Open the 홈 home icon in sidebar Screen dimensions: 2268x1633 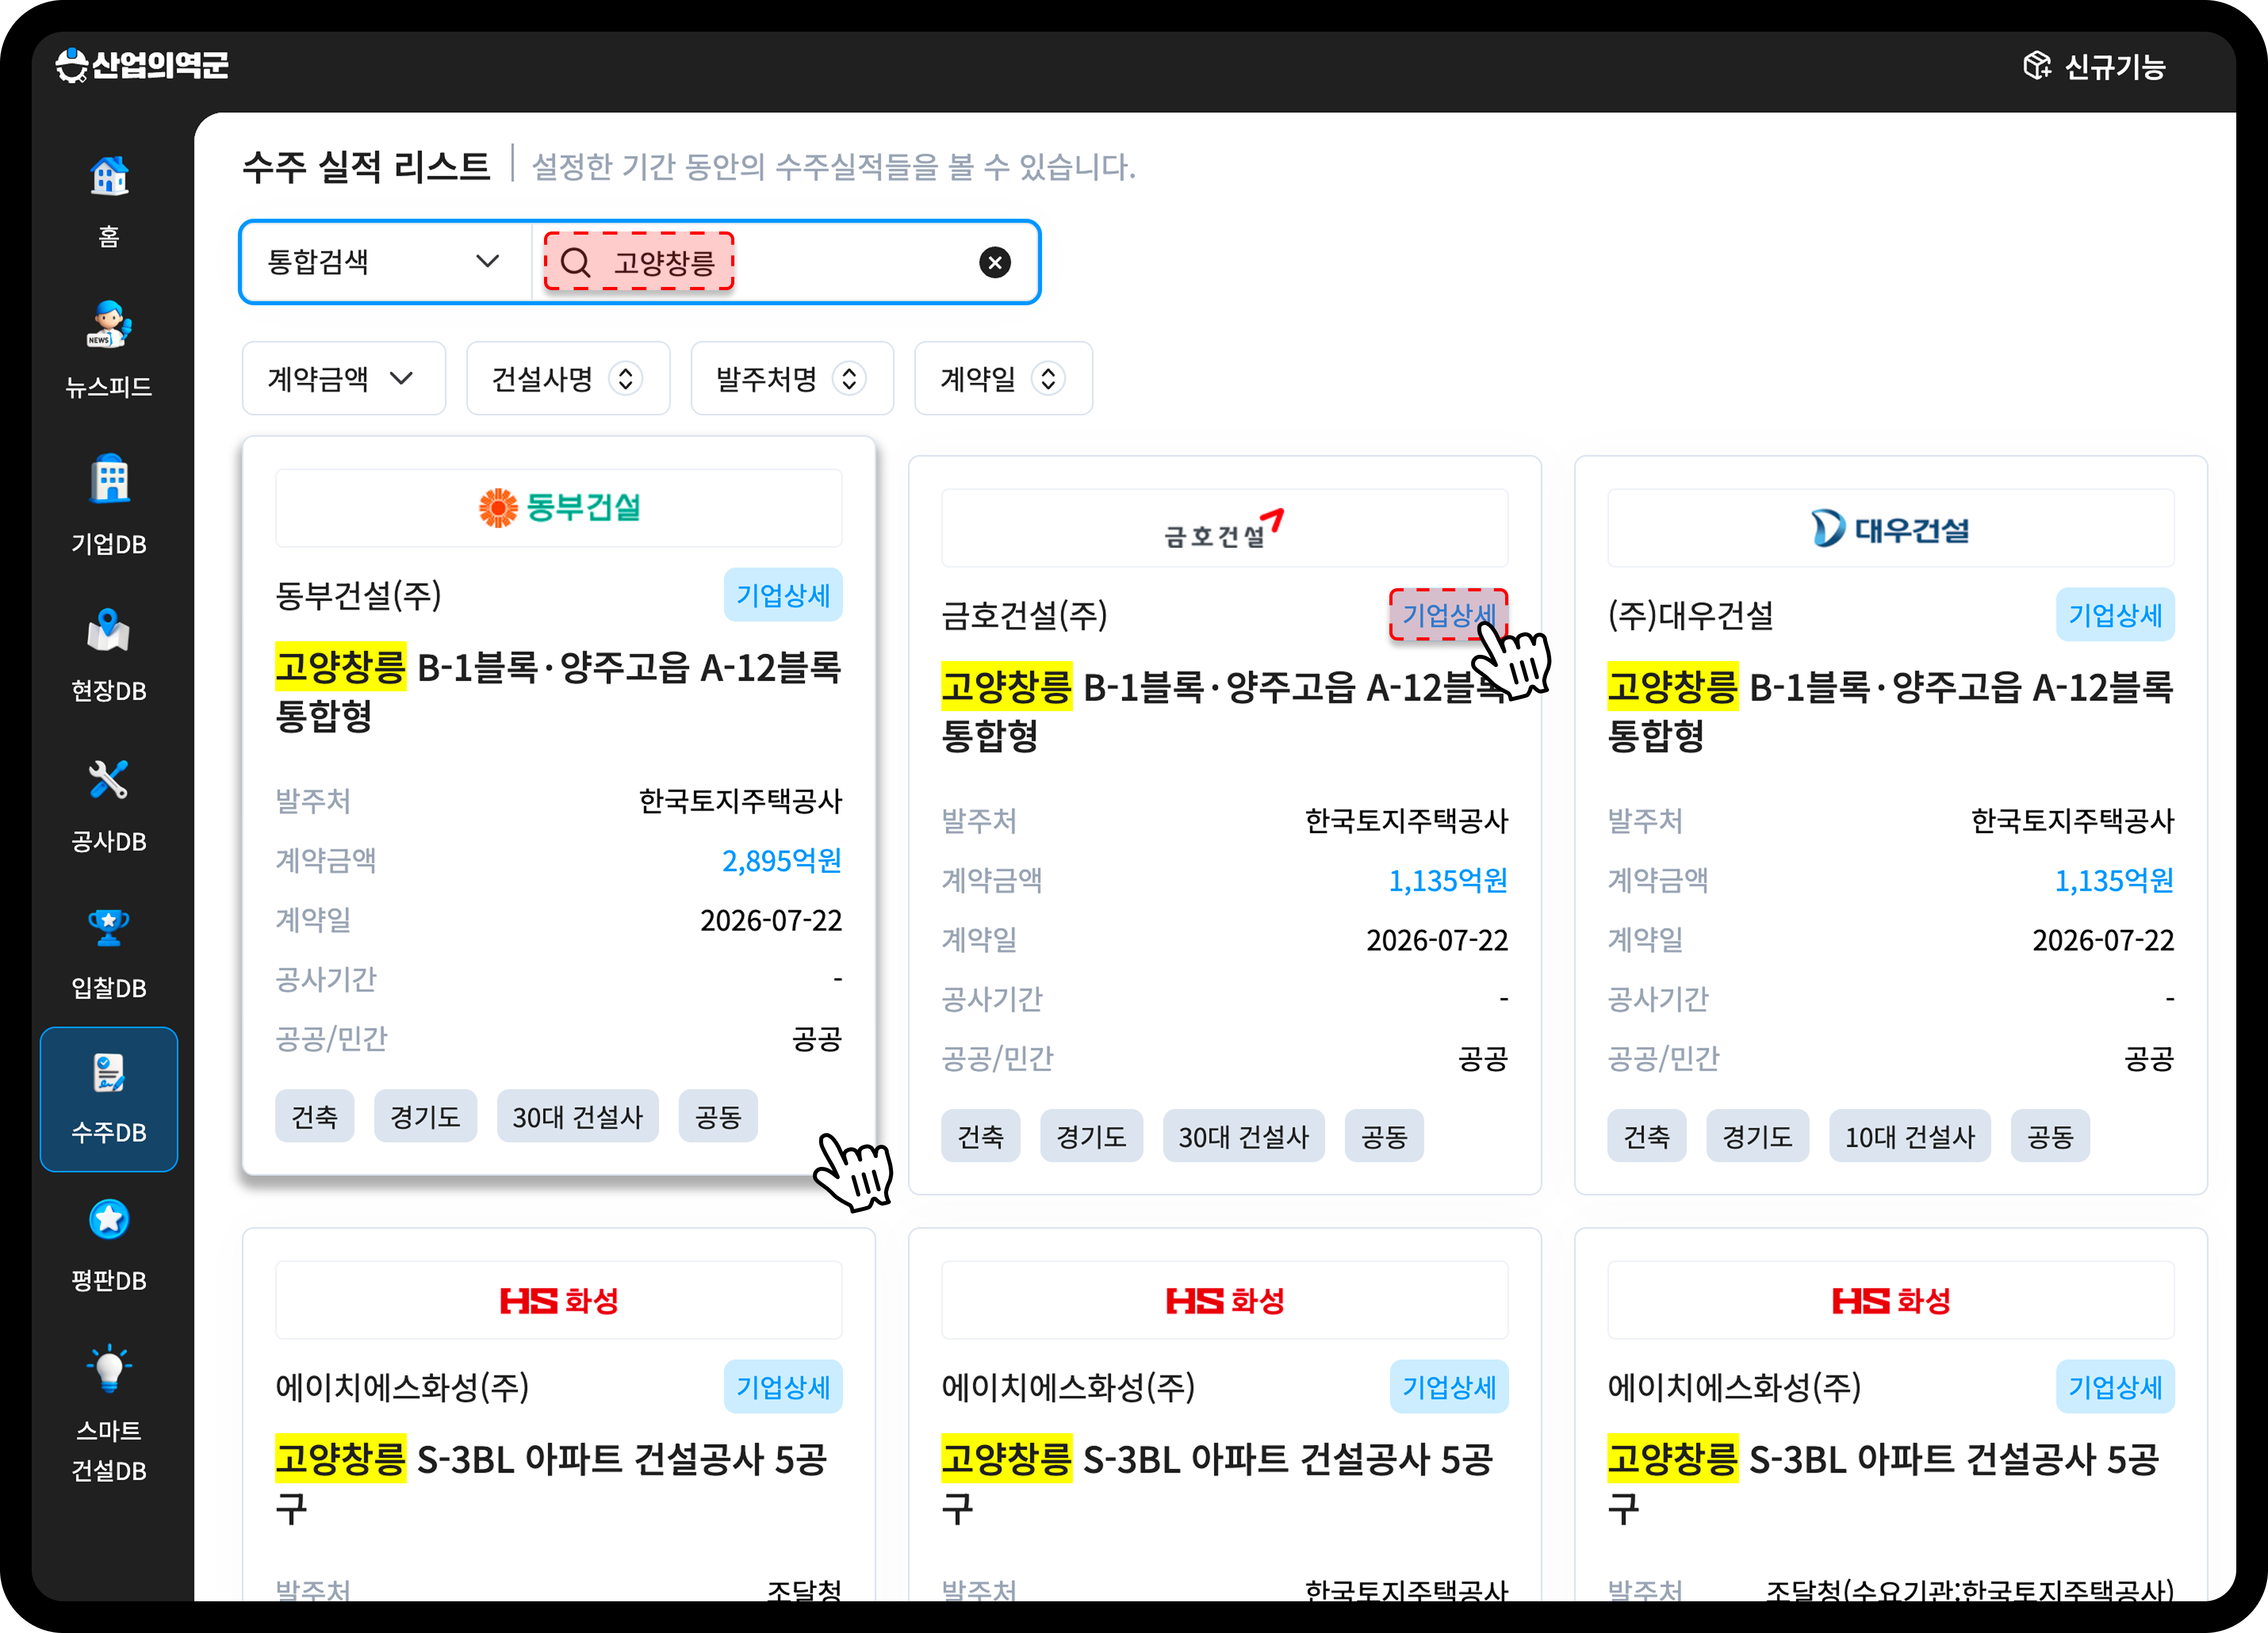[x=109, y=178]
